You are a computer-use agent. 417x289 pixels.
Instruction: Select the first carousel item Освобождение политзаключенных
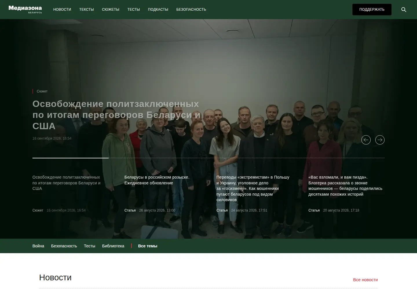pyautogui.click(x=67, y=183)
